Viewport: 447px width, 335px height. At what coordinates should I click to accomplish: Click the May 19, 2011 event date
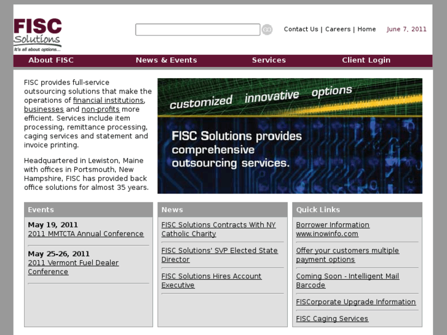click(x=53, y=225)
